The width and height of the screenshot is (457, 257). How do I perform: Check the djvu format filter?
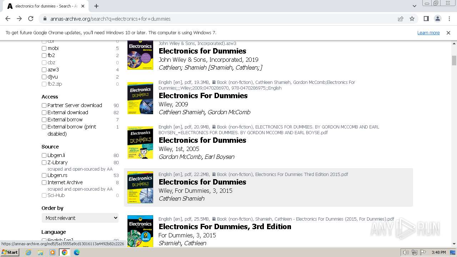point(44,77)
